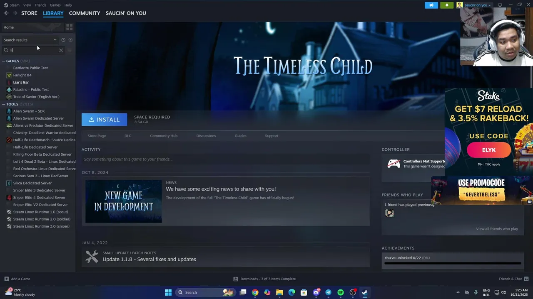Open the announcements megaphone button

(x=431, y=5)
